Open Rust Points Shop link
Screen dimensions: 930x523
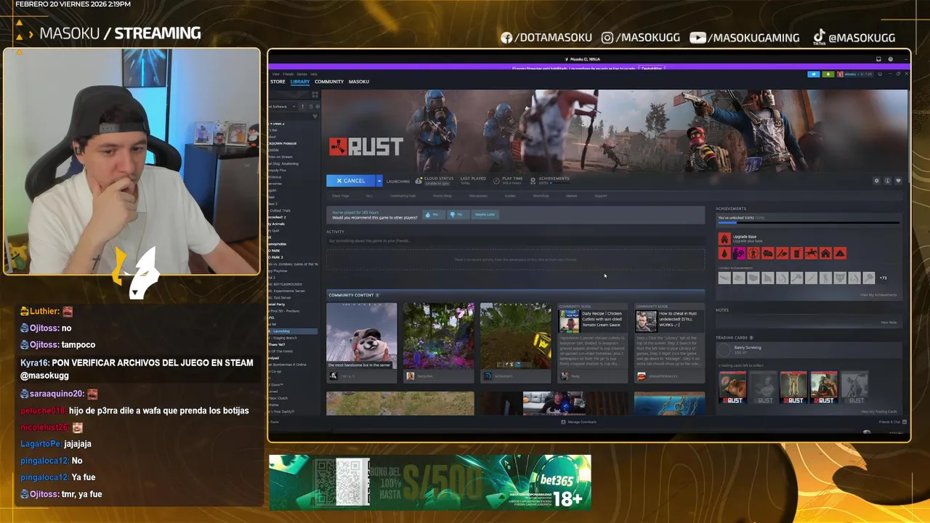coord(442,195)
